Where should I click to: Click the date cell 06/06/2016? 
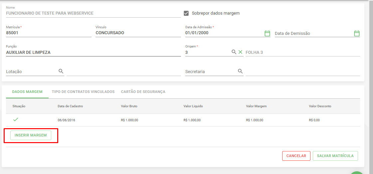tap(66, 120)
